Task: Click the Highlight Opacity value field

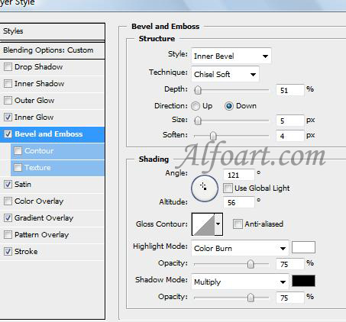Action: pos(290,264)
